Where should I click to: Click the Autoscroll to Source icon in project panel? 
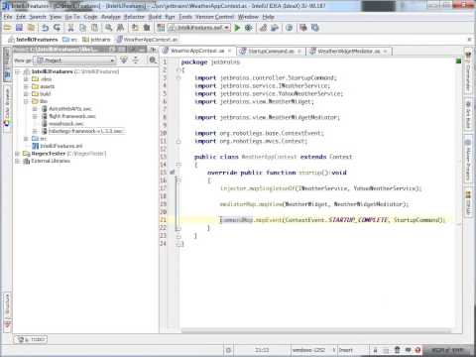point(124,60)
